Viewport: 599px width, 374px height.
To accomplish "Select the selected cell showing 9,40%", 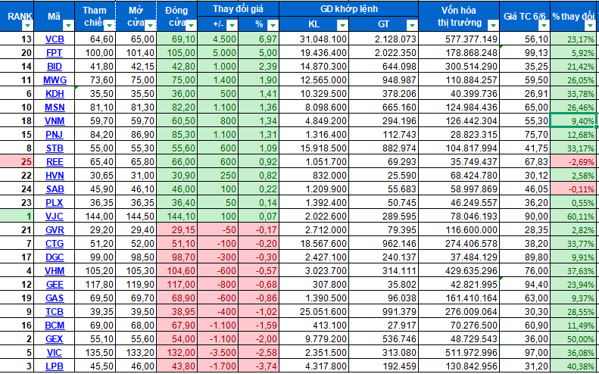I will (x=573, y=120).
